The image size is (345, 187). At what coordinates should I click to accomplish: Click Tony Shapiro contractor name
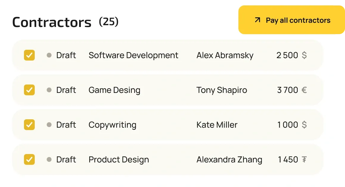point(222,90)
